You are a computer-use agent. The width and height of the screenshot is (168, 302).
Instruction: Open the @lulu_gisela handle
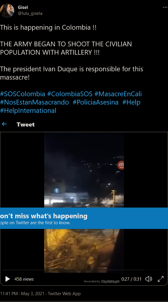pyautogui.click(x=30, y=13)
